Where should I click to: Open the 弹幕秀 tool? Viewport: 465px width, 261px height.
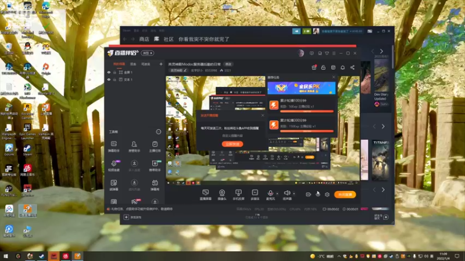coord(155,185)
